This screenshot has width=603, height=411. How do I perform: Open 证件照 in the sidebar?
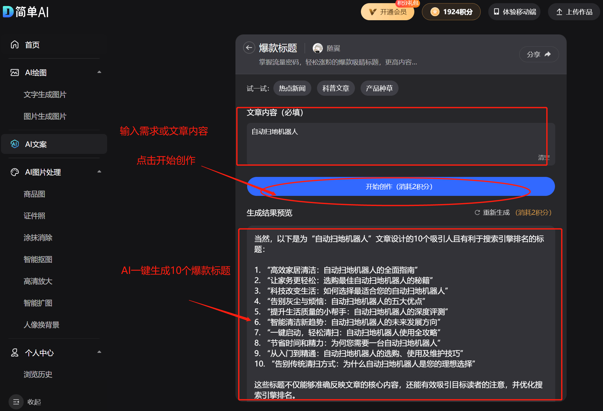(x=34, y=216)
